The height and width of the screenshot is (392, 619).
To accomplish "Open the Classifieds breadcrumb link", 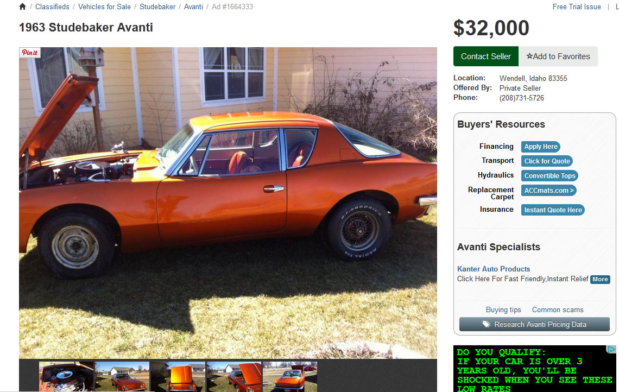I will tap(52, 7).
